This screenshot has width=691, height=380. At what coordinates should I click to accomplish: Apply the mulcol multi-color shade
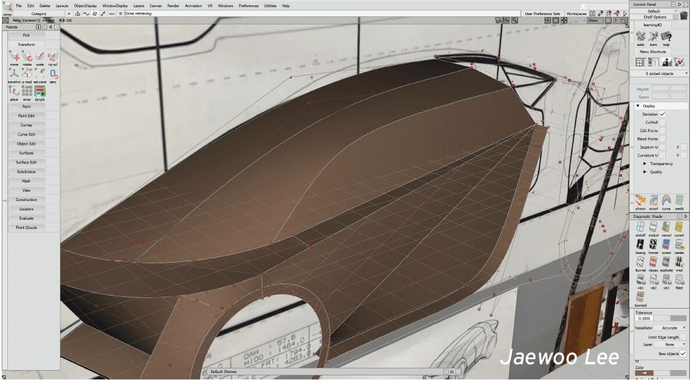pyautogui.click(x=653, y=227)
